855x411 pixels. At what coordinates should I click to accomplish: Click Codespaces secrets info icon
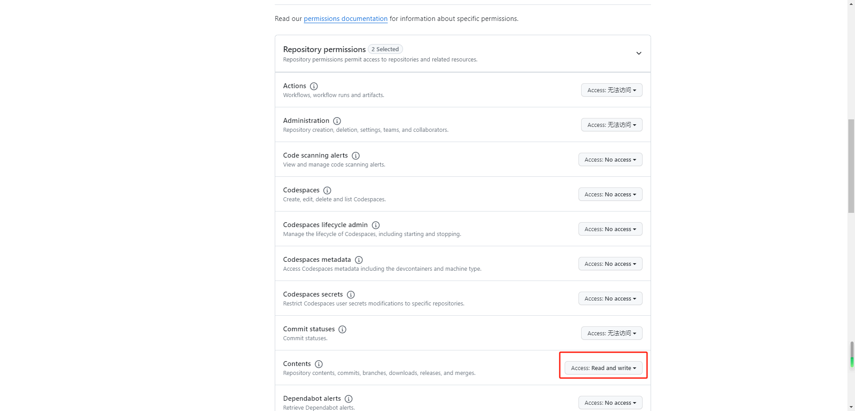click(x=351, y=294)
